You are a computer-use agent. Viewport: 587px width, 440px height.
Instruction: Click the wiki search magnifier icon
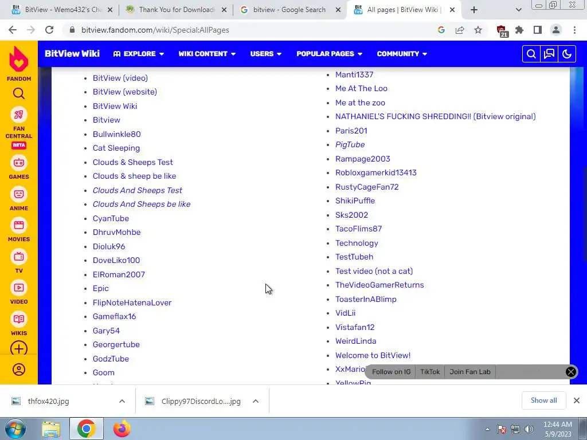click(531, 54)
